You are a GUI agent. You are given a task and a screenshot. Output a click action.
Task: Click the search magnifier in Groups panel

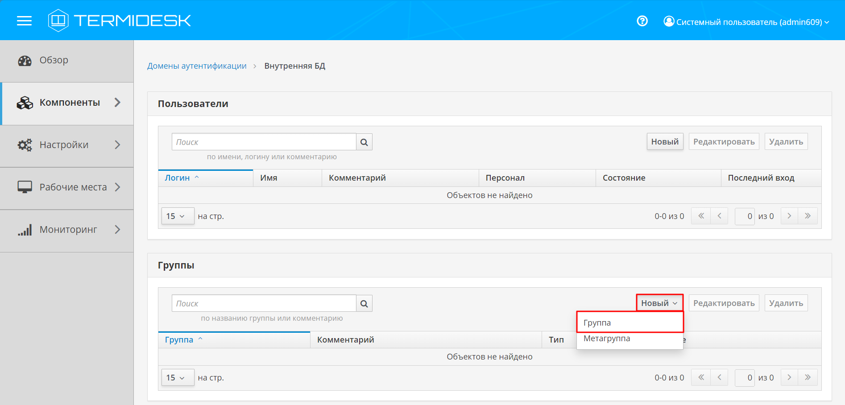[x=364, y=304]
